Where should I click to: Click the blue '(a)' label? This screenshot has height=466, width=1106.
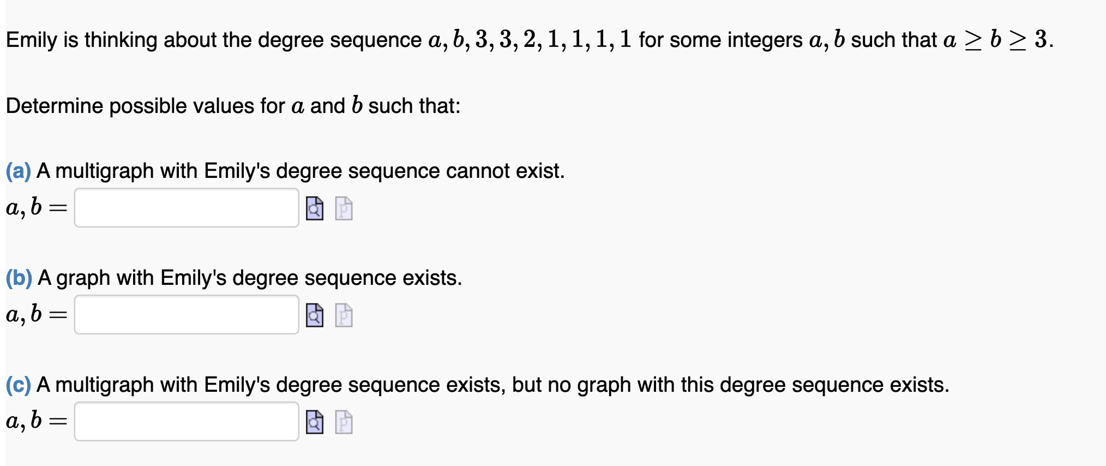click(x=17, y=171)
